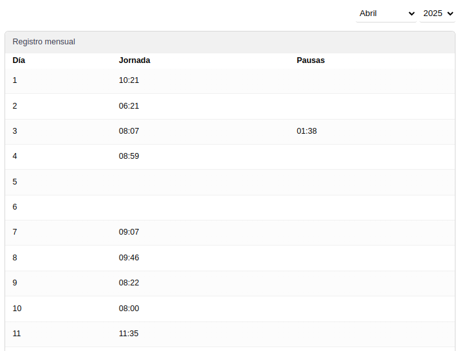Open the 2025 year dropdown
The image size is (460, 351).
tap(437, 14)
